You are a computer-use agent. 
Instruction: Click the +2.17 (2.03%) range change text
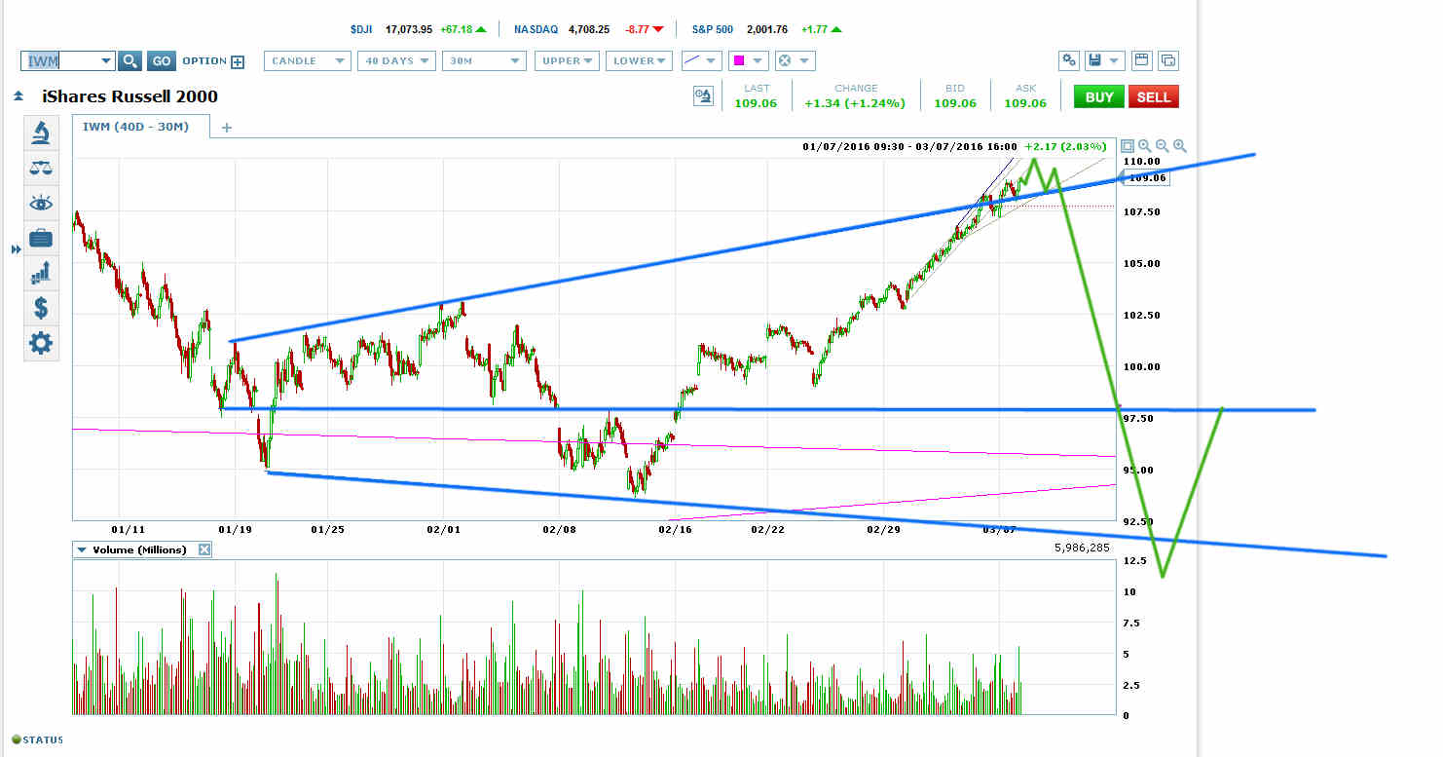pos(1068,146)
